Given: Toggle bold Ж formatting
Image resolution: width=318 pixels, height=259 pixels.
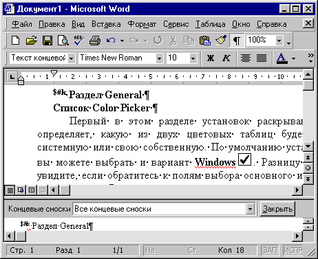Looking at the screenshot, I should pyautogui.click(x=211, y=58).
